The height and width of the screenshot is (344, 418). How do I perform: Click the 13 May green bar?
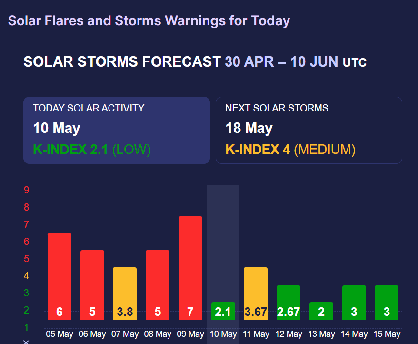pos(321,311)
